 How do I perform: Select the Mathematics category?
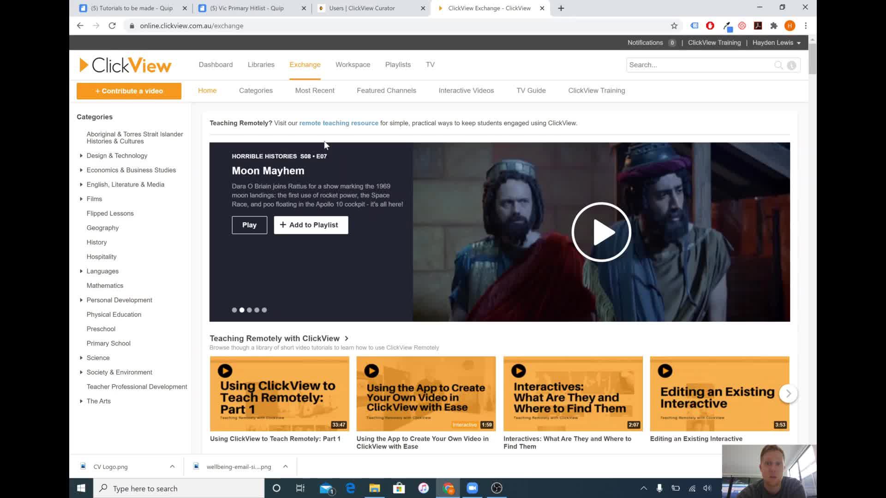pyautogui.click(x=105, y=285)
